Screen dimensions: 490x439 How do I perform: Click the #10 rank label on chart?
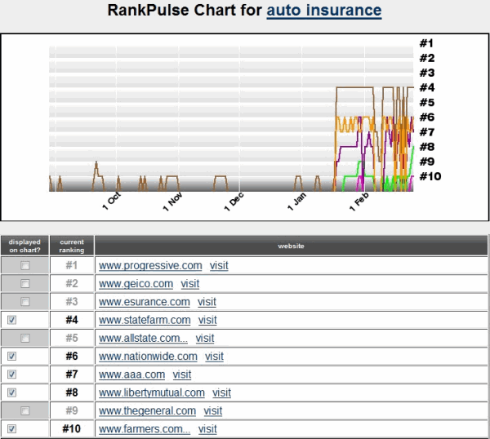click(x=430, y=176)
